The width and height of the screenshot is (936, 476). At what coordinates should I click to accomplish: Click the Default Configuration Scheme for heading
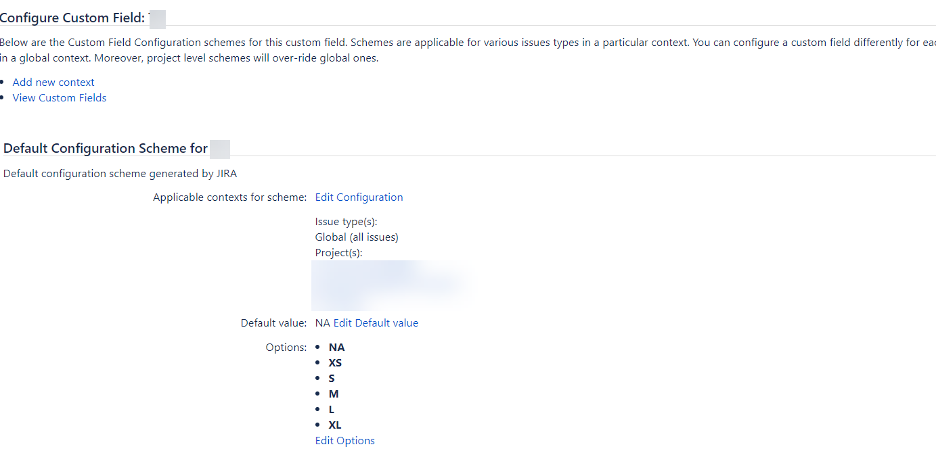coord(106,148)
